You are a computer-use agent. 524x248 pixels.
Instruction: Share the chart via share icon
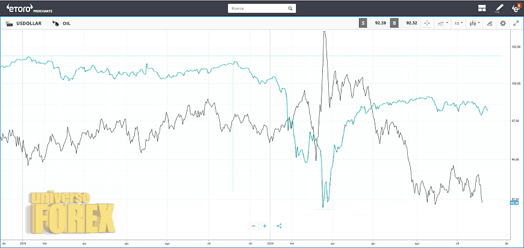coord(279,226)
